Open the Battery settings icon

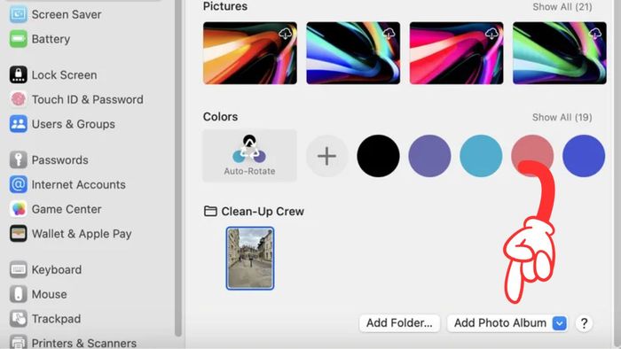(x=19, y=39)
